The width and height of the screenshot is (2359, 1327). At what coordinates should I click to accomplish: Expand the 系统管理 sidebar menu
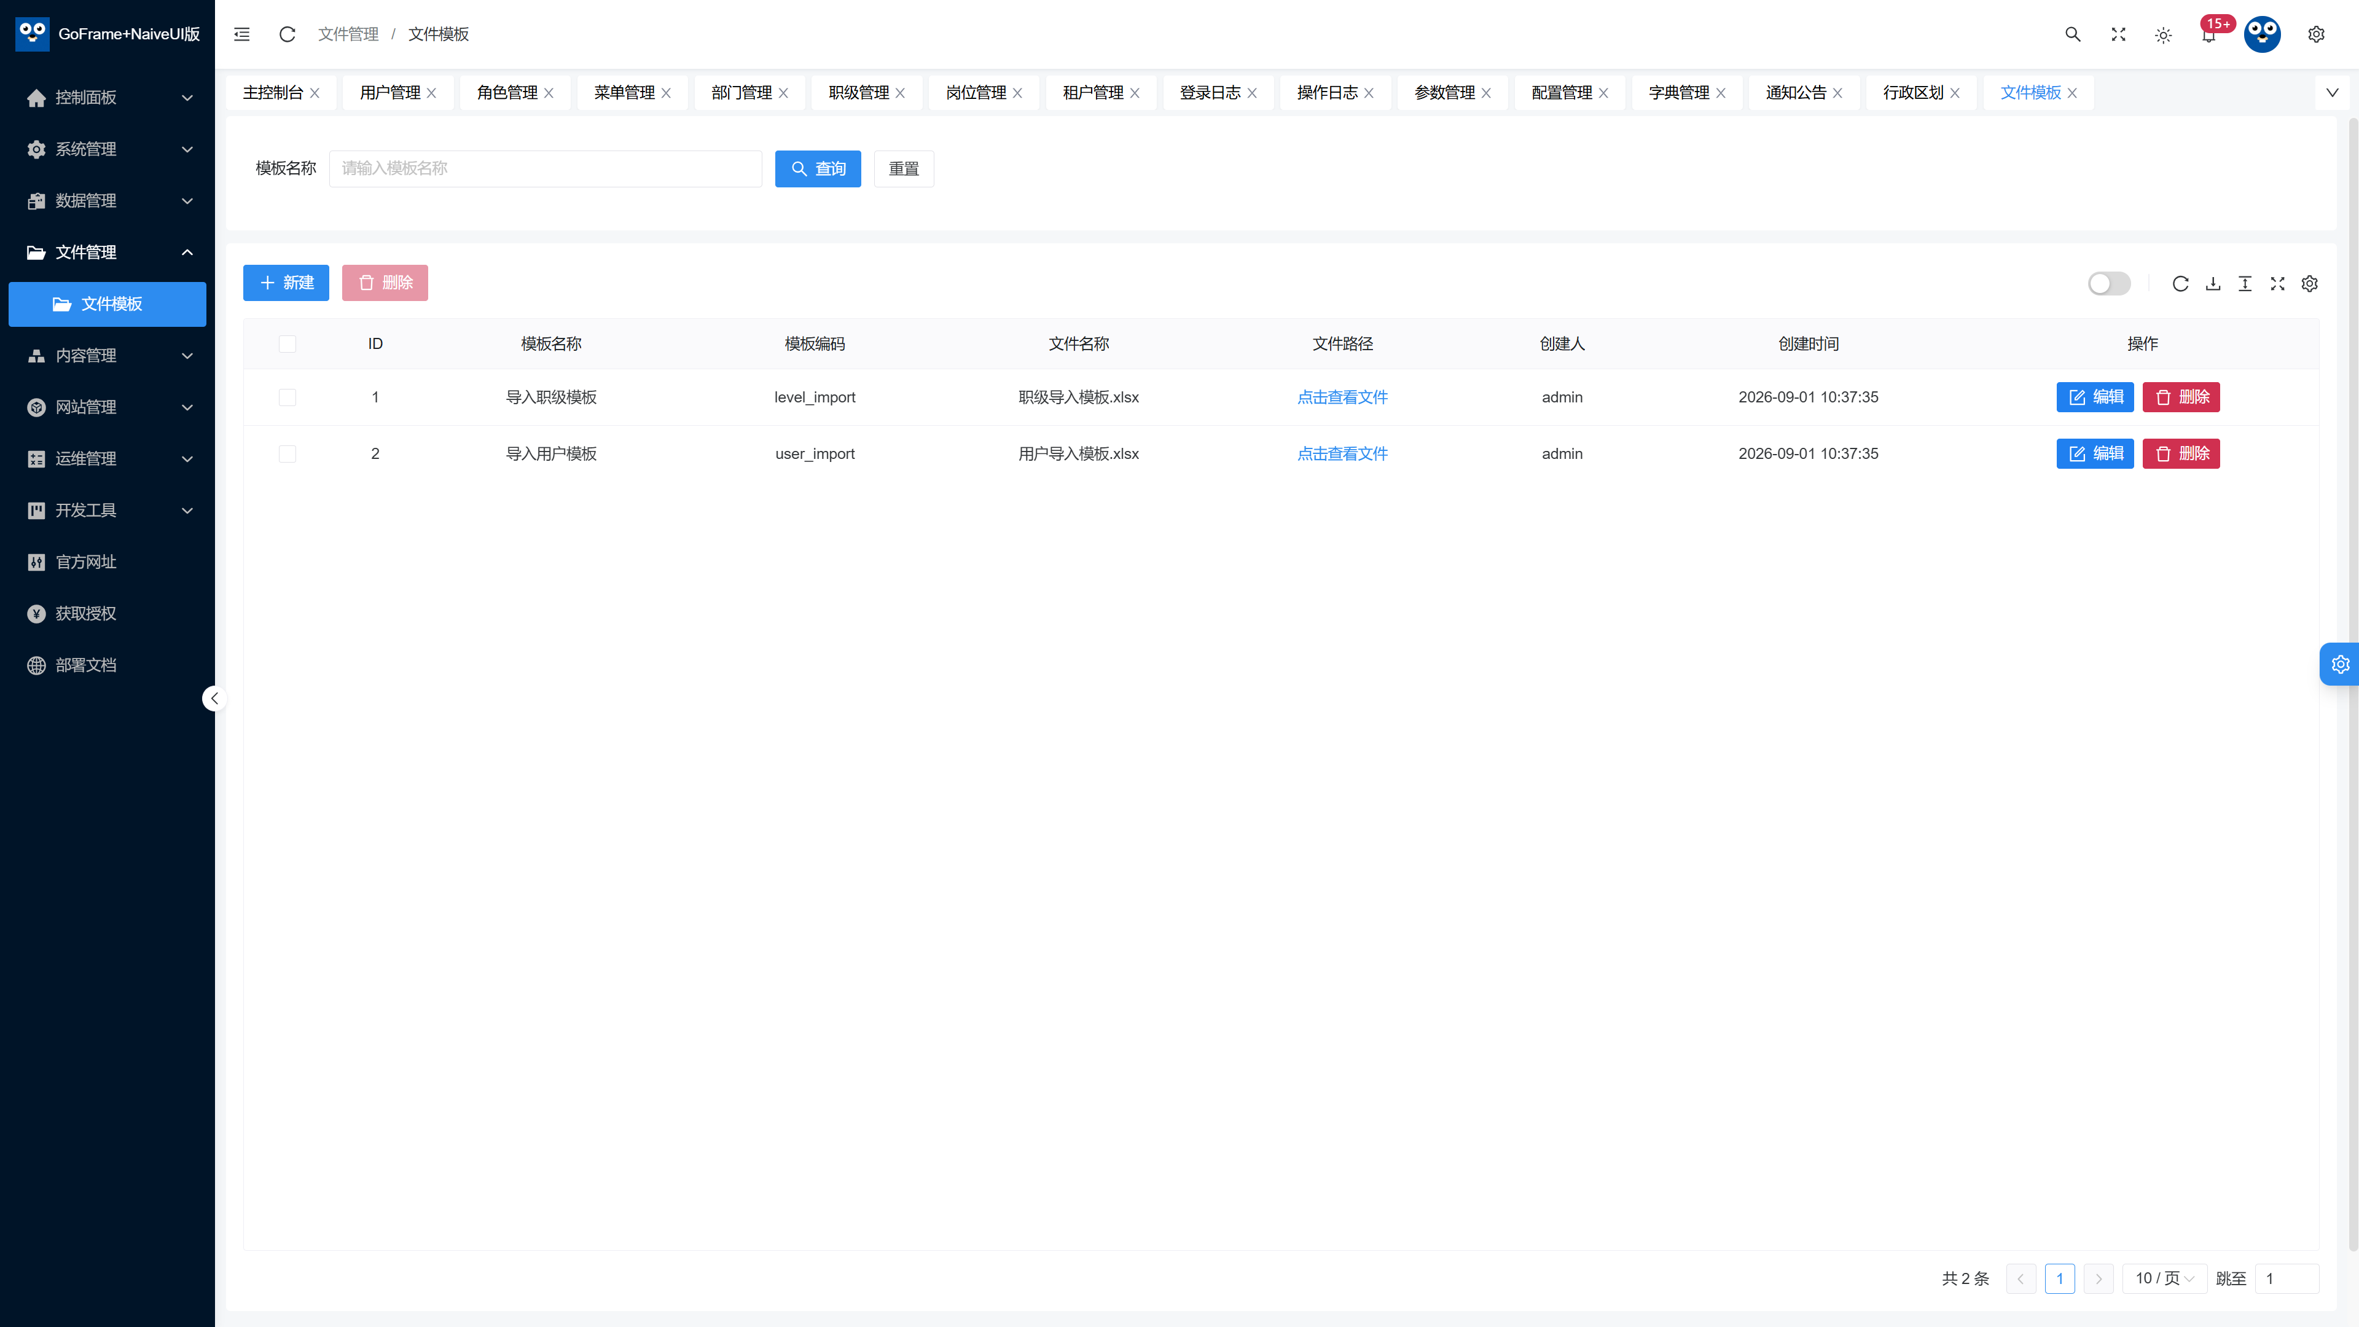pyautogui.click(x=107, y=149)
